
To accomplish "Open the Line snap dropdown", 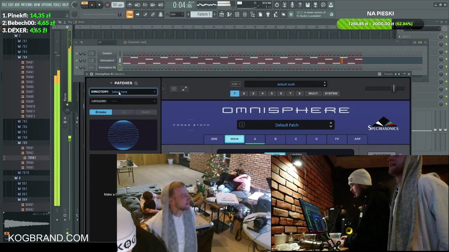I will (x=177, y=14).
